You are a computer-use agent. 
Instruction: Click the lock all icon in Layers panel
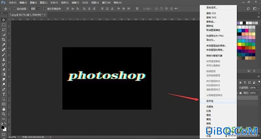click(x=240, y=93)
